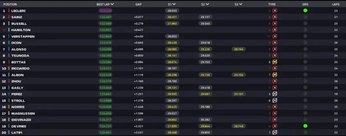The height and width of the screenshot is (136, 346).
Task: Select driver Alonso's name
Action: point(19,49)
